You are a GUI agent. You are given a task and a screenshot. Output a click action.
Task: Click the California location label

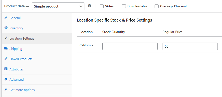click(86, 45)
